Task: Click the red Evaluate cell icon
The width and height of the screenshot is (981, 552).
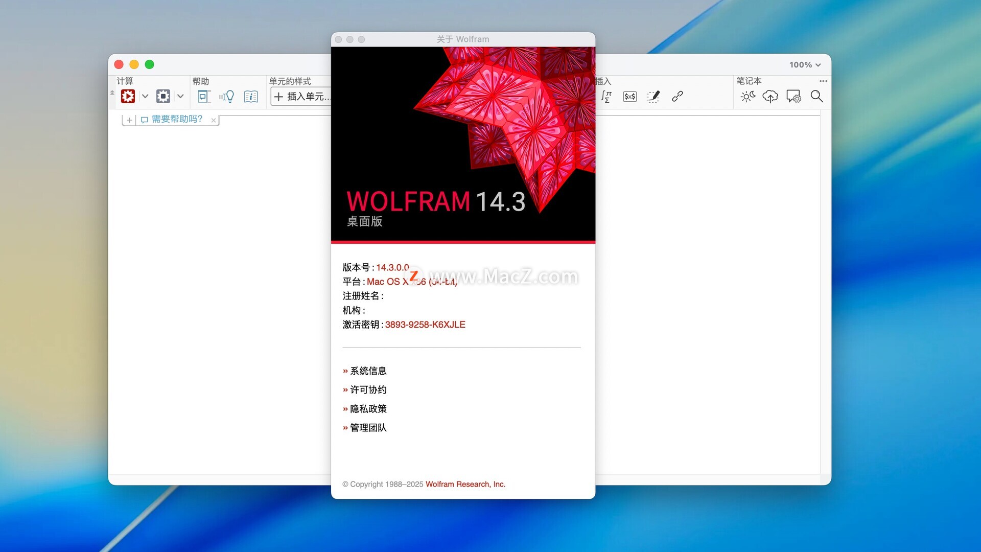Action: click(x=128, y=96)
